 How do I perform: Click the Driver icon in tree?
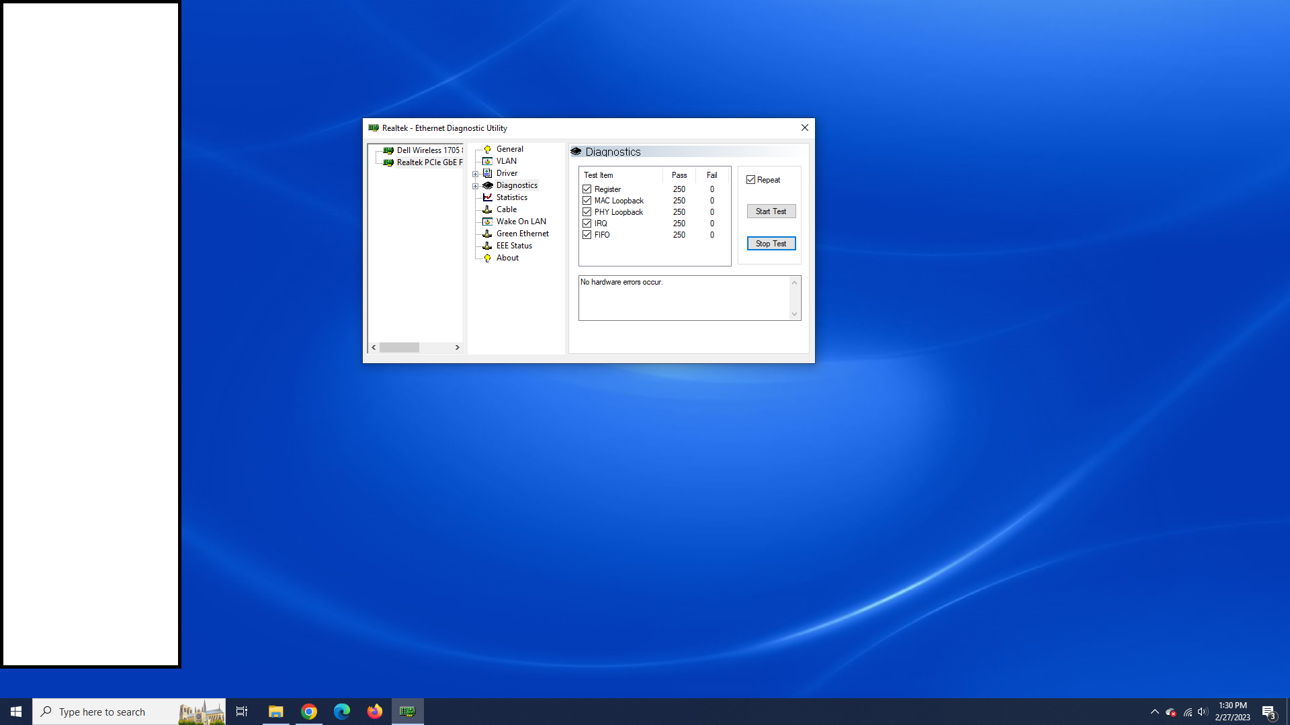(x=488, y=173)
